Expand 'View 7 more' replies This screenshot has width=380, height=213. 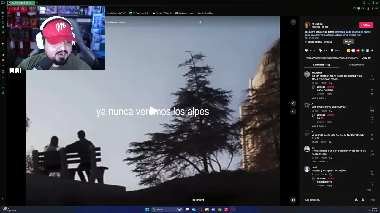tap(319, 98)
